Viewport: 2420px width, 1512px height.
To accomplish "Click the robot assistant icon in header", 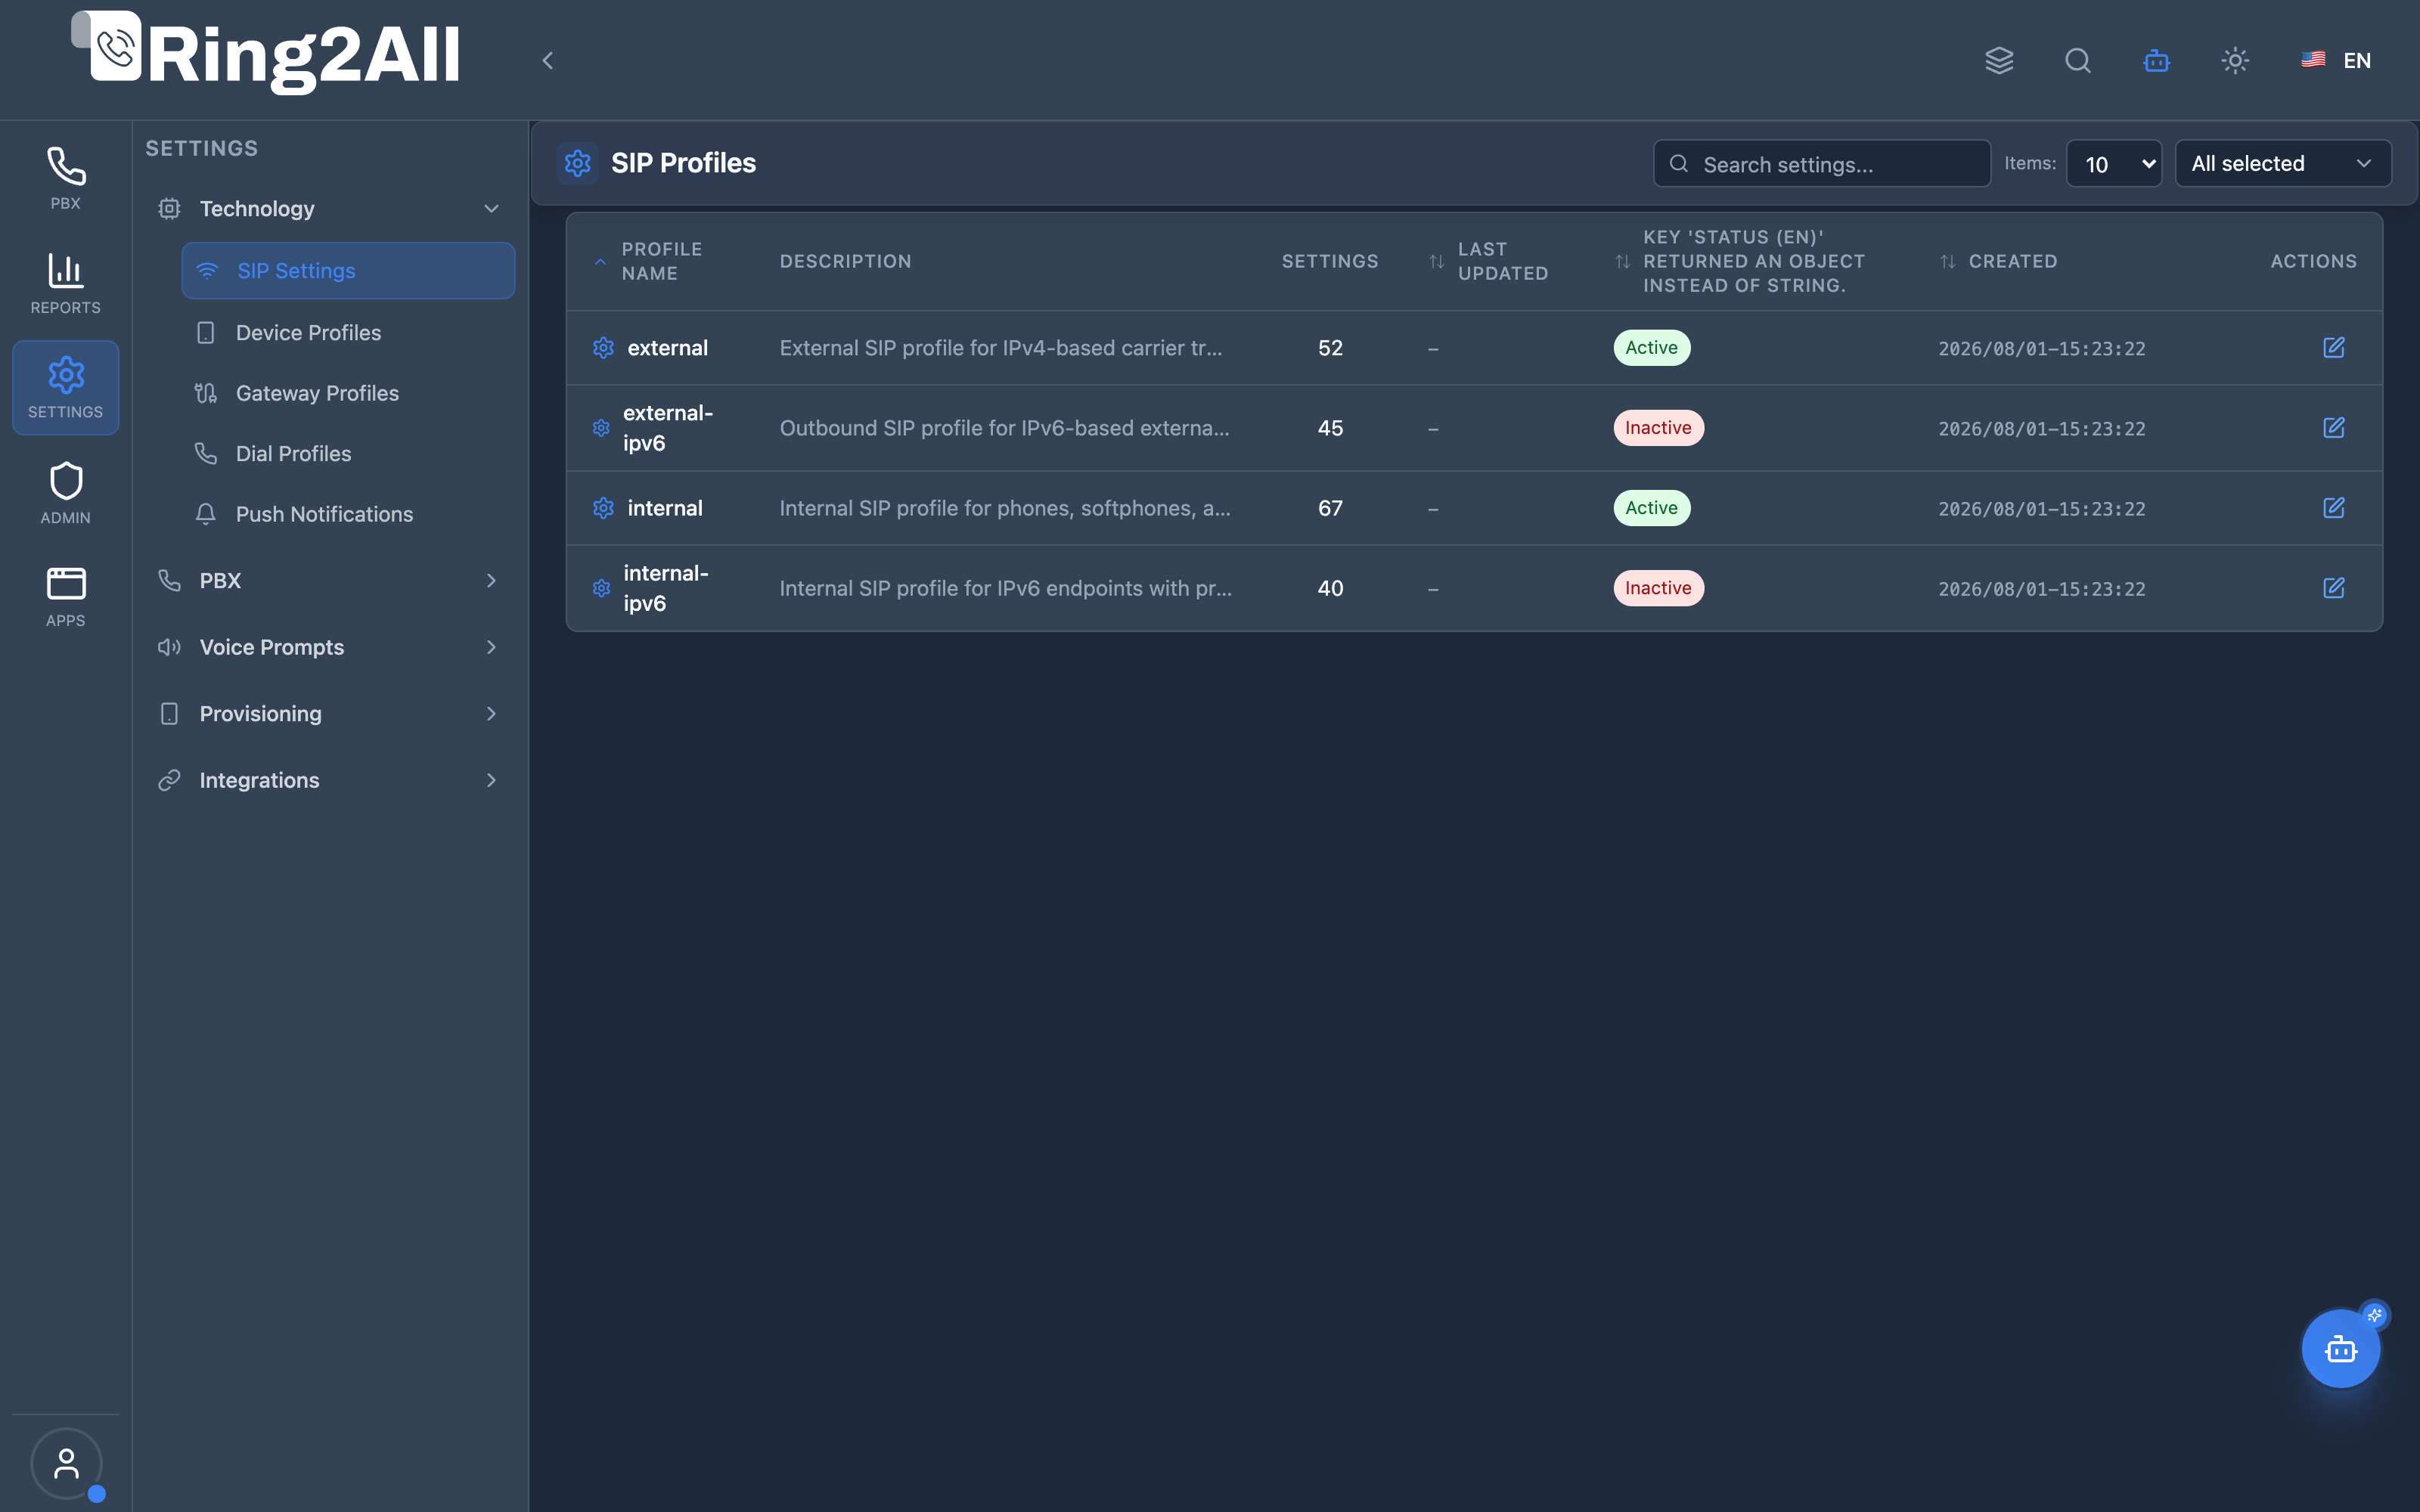I will click(x=2157, y=61).
